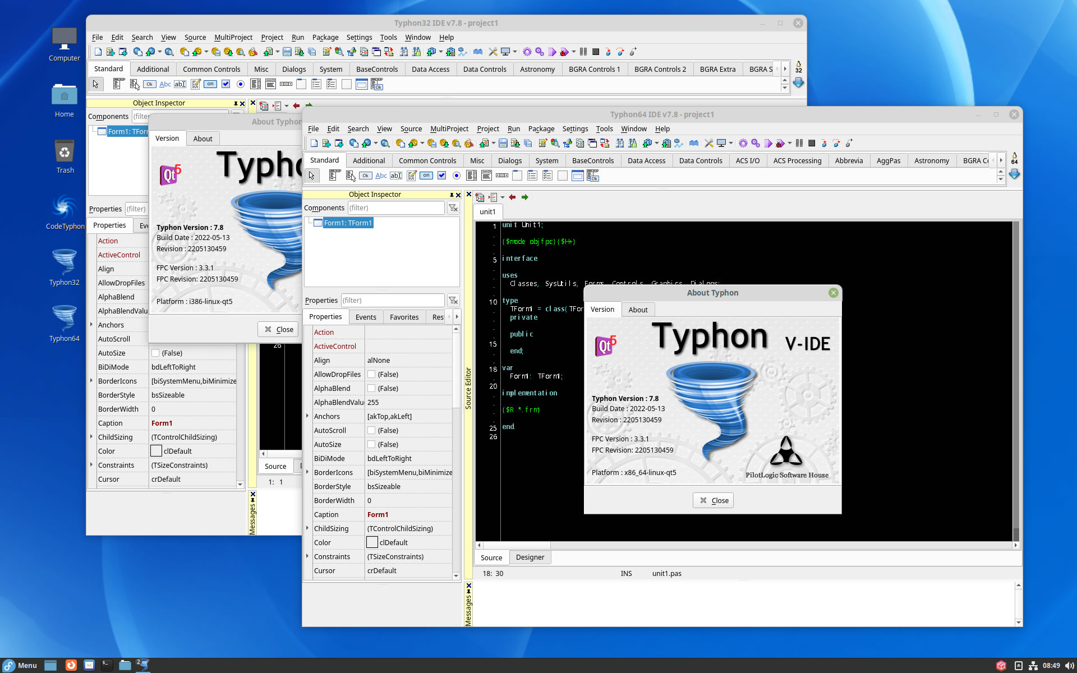Click Close in the Typhon32 About dialog
The image size is (1077, 673).
click(x=278, y=330)
